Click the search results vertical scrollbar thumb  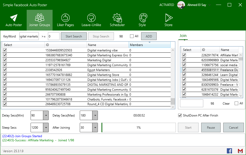(x=173, y=101)
